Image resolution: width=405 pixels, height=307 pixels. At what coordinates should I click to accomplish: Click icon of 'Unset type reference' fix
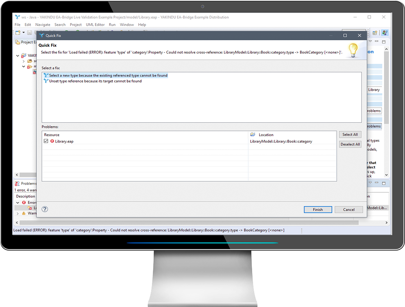tap(46, 81)
